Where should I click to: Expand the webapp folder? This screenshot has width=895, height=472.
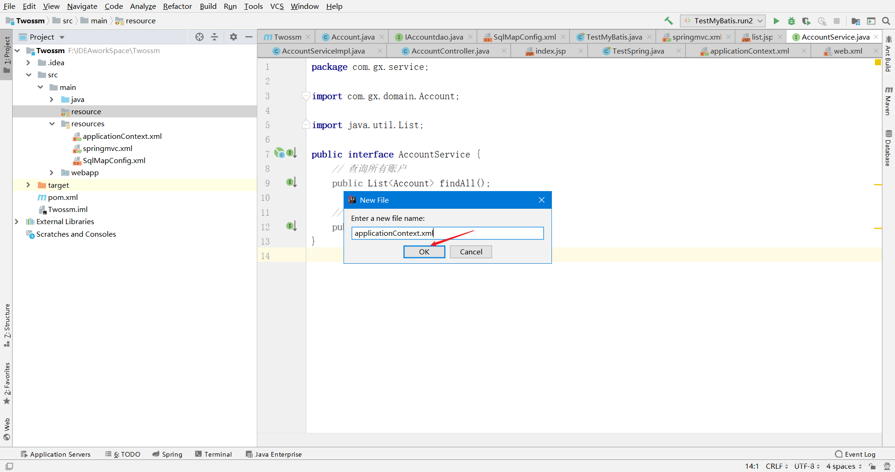pyautogui.click(x=52, y=172)
